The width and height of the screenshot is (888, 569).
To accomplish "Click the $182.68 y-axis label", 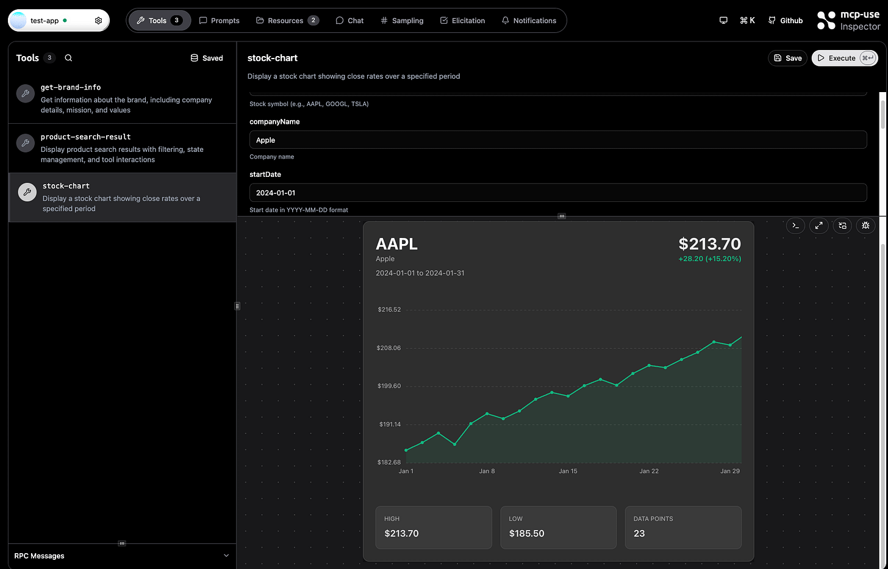I will [x=389, y=462].
